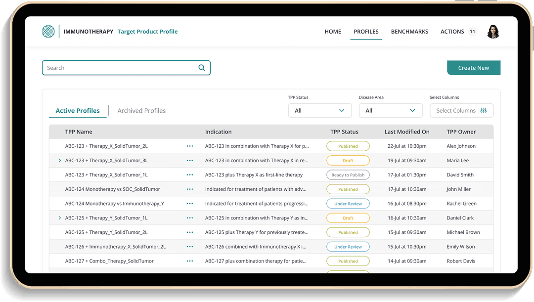534x302 pixels.
Task: Click the Under Review status for Rachel Green
Action: (x=348, y=204)
